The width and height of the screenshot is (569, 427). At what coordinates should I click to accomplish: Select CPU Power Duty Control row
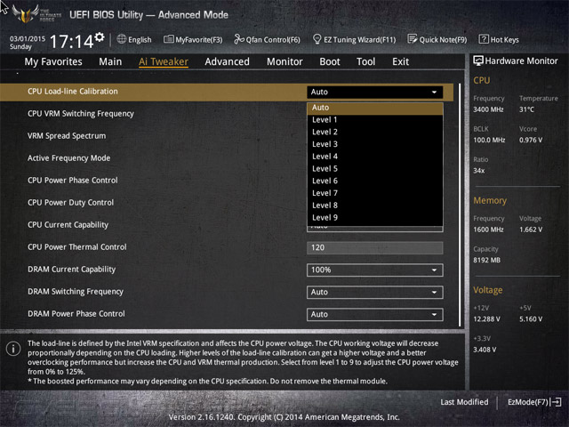71,203
